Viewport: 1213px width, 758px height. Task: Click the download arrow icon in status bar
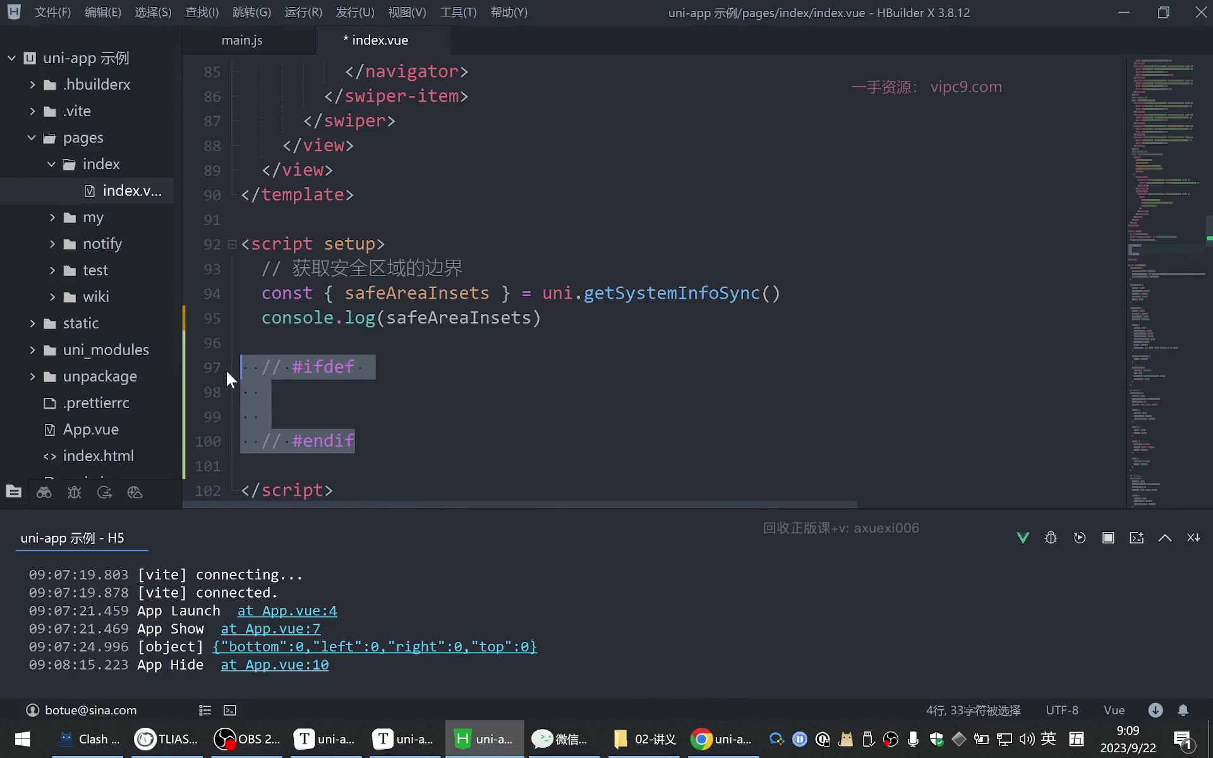click(x=1156, y=710)
